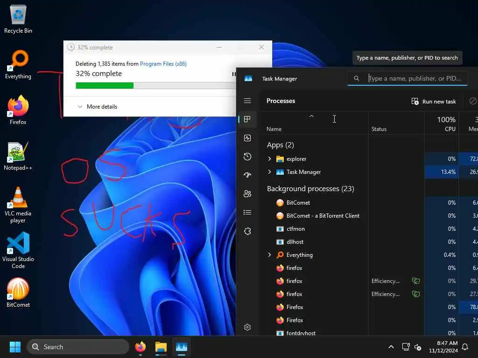Image resolution: width=478 pixels, height=358 pixels.
Task: Sort processes by Name column
Action: click(274, 129)
